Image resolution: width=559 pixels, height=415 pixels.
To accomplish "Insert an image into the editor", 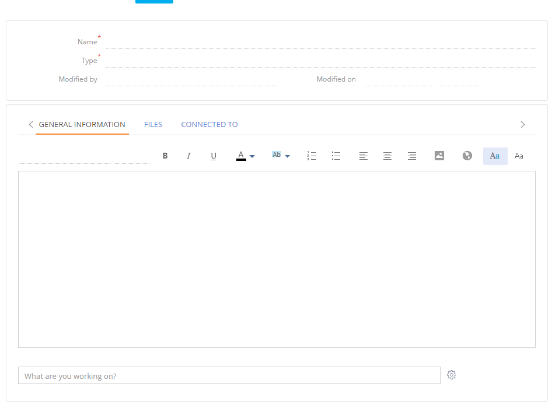I will pos(439,156).
